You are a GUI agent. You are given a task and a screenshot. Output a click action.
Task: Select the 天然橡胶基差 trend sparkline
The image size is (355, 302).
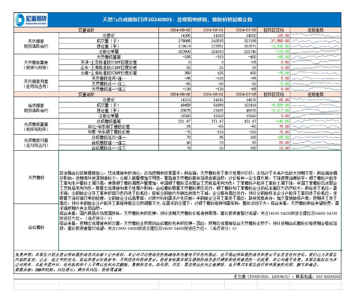pyautogui.click(x=315, y=57)
